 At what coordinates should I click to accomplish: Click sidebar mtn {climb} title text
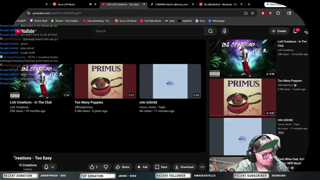285,120
